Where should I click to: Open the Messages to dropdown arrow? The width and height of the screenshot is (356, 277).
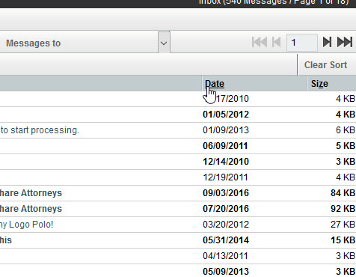click(164, 43)
